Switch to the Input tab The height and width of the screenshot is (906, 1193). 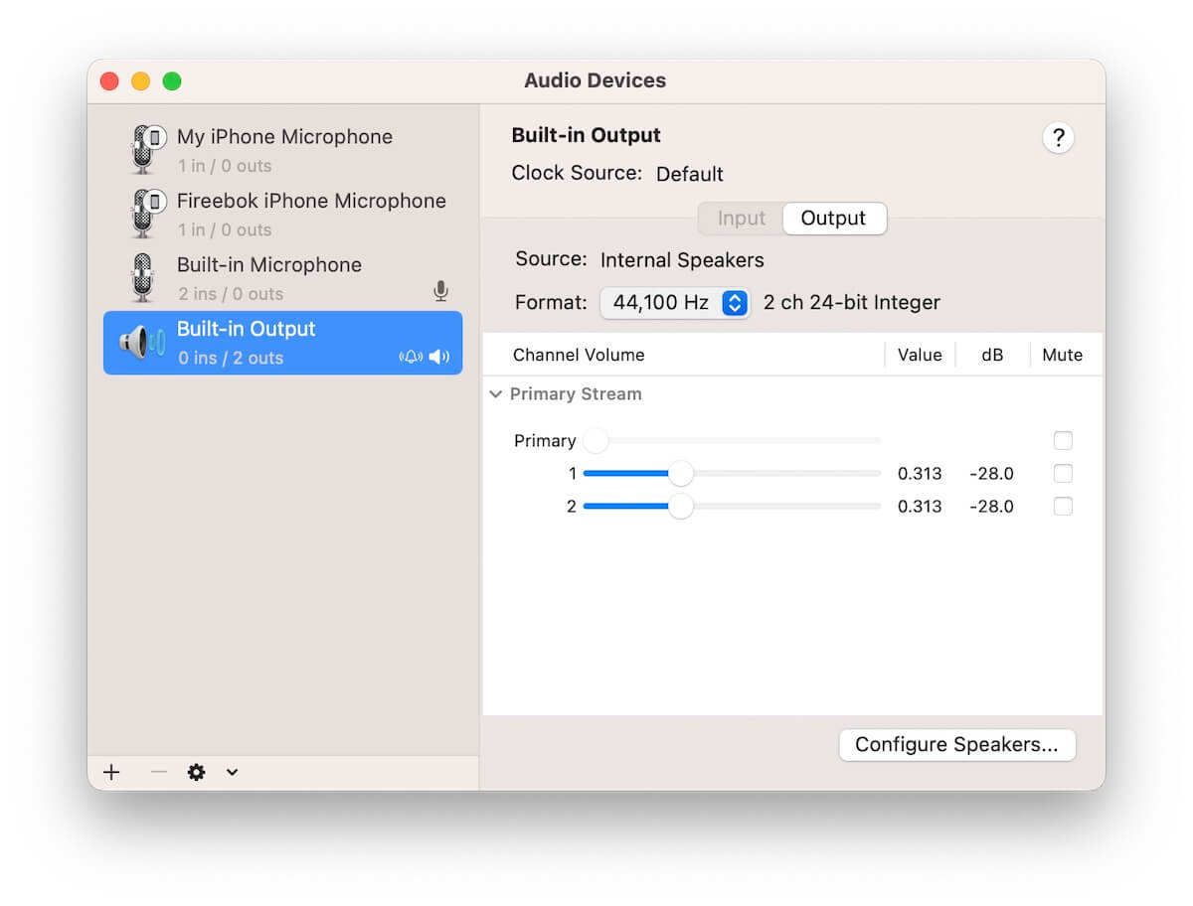click(x=740, y=219)
